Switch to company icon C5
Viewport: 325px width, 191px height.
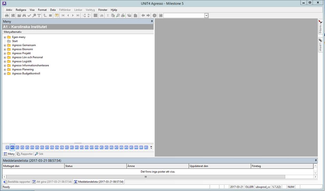tap(37, 147)
